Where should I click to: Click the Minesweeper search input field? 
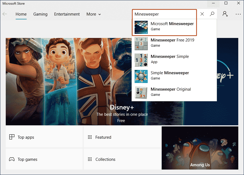click(x=164, y=14)
